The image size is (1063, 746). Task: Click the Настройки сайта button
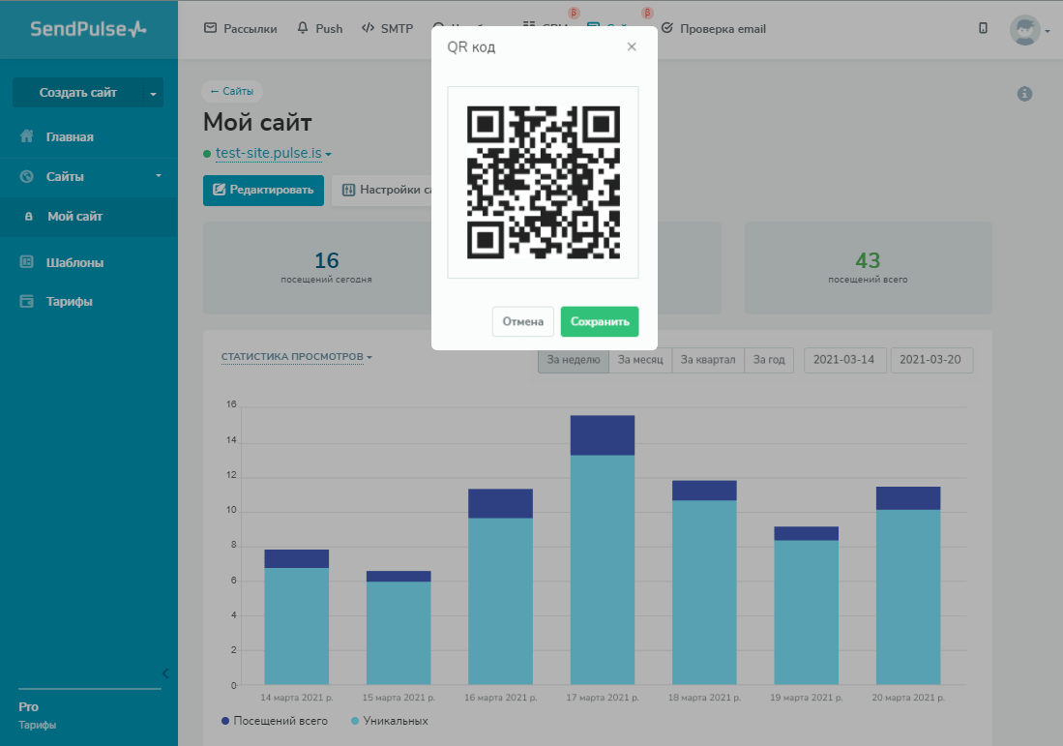click(x=382, y=190)
